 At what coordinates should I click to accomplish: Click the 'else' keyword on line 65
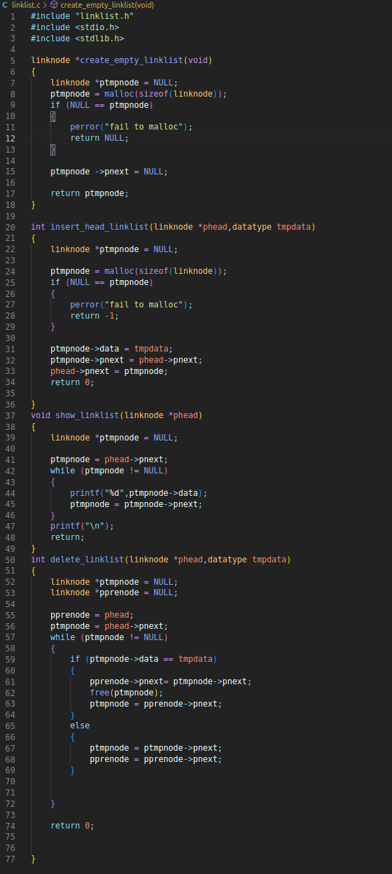(80, 727)
